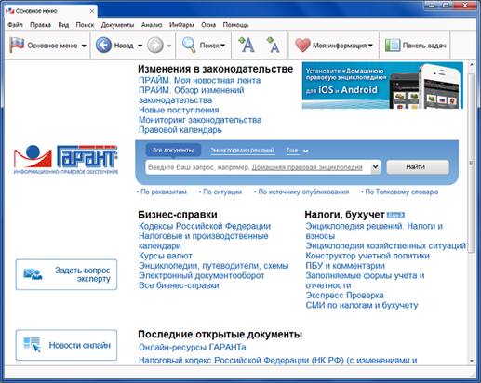Open the Документы menu
The width and height of the screenshot is (481, 383).
117,25
